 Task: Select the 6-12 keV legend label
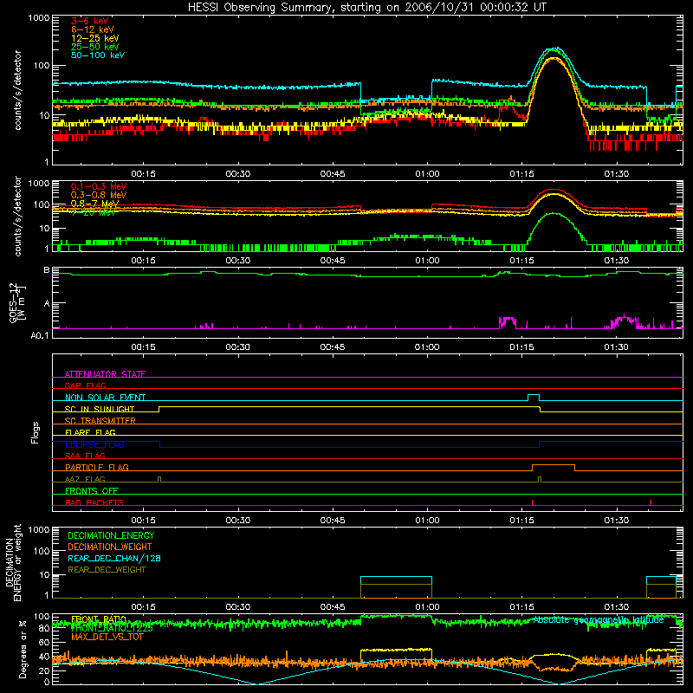click(92, 29)
